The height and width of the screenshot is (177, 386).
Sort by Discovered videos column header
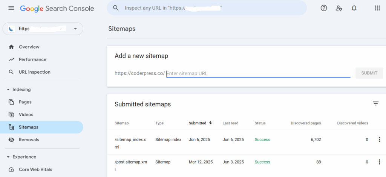click(x=352, y=123)
